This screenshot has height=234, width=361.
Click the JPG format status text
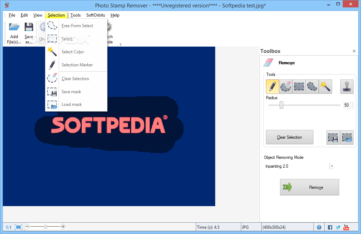tap(245, 227)
